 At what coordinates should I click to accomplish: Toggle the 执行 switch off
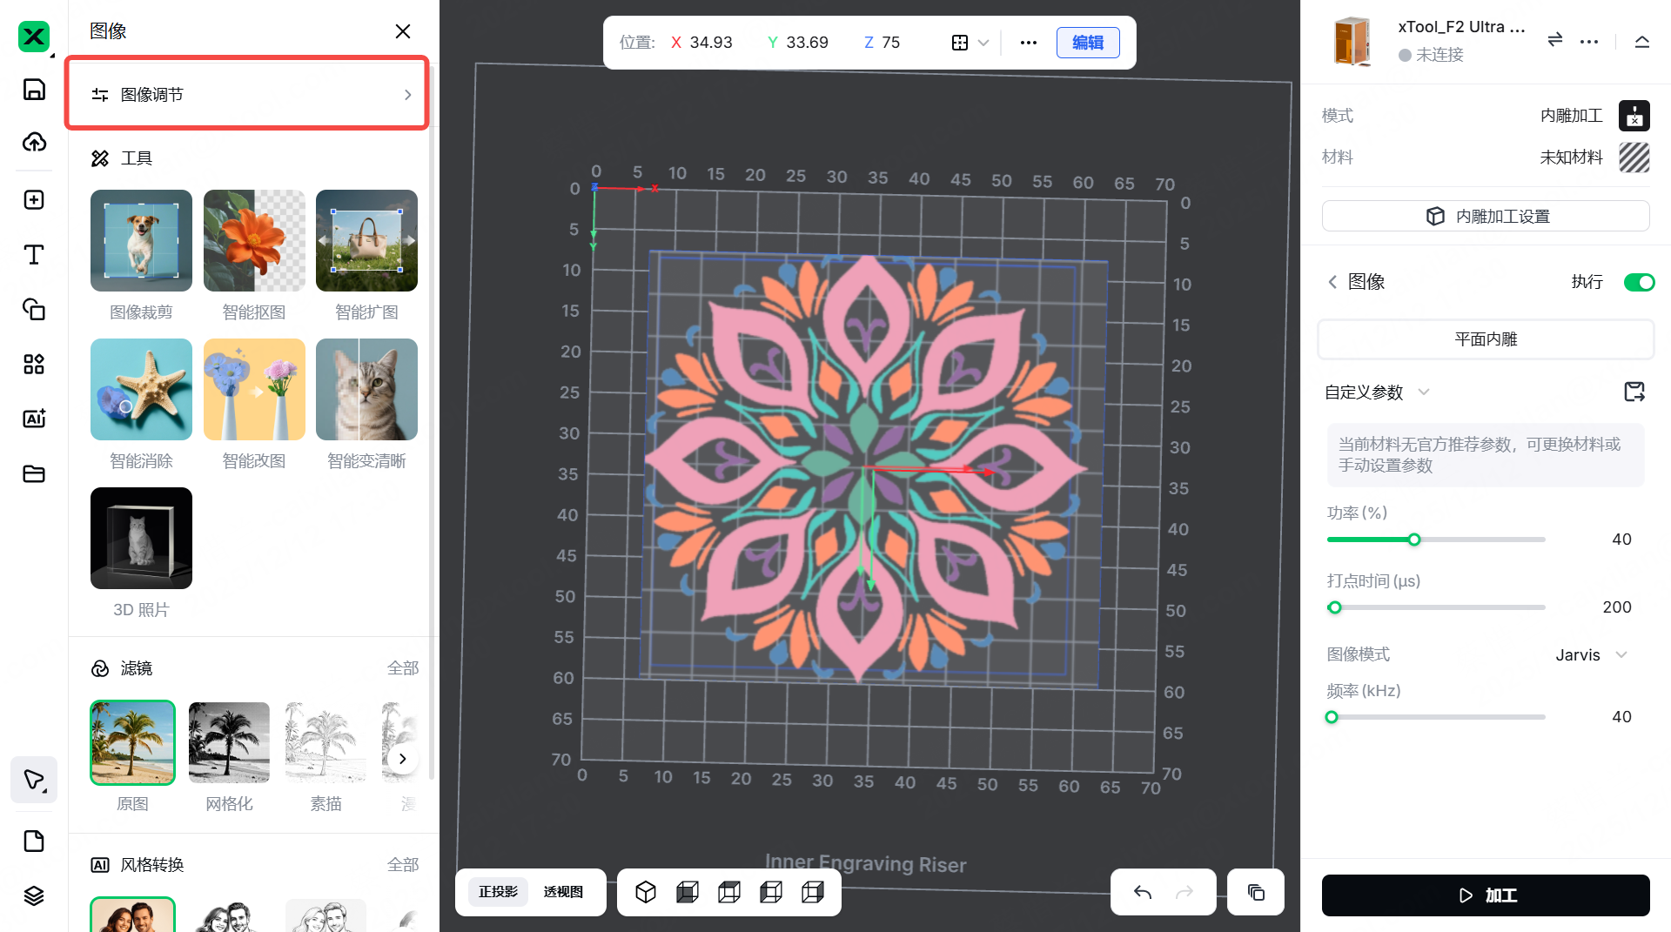(x=1639, y=282)
